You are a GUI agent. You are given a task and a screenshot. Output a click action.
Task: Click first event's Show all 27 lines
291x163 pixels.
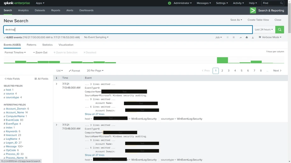click(94, 114)
